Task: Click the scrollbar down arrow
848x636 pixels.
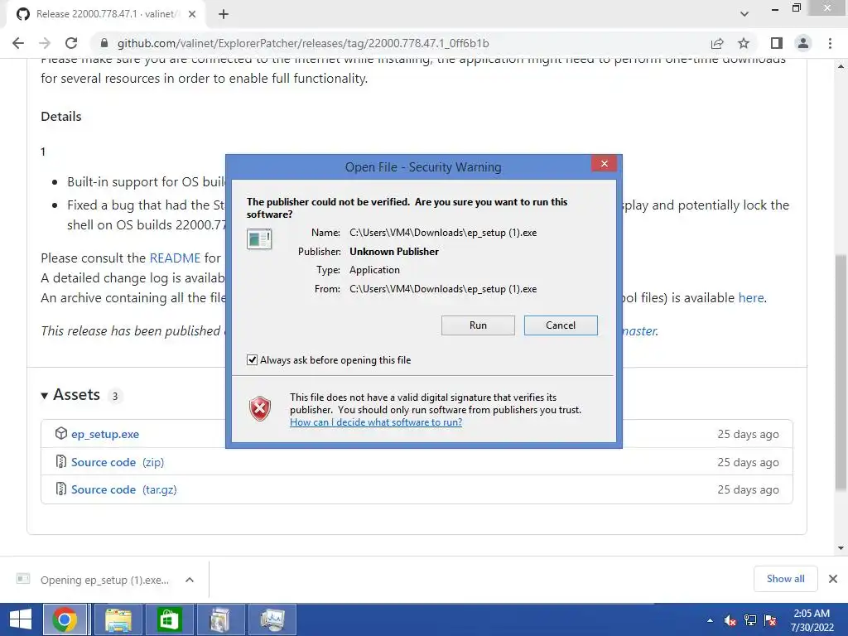Action: coord(841,548)
